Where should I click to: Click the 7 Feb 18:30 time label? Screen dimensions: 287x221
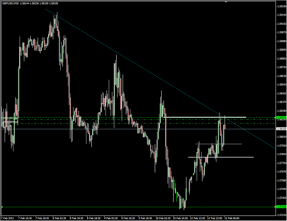(42, 218)
